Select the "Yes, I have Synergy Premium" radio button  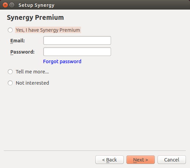pos(10,30)
